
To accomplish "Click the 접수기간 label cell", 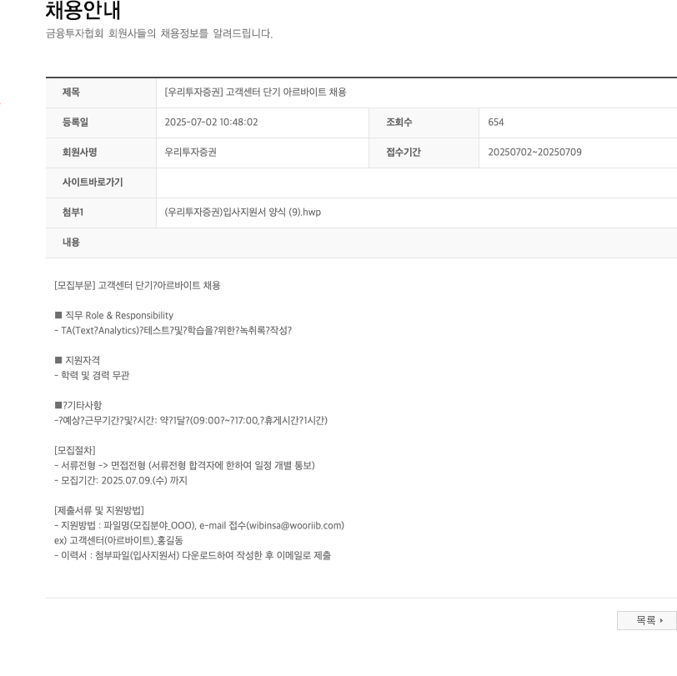I will pos(424,153).
